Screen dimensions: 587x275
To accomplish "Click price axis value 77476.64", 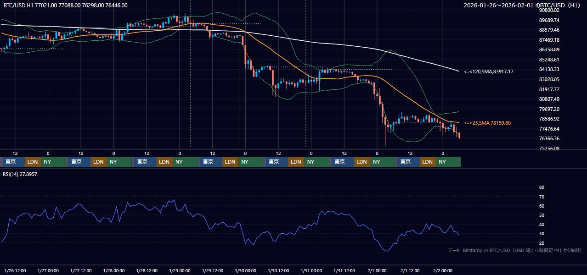I will (549, 129).
